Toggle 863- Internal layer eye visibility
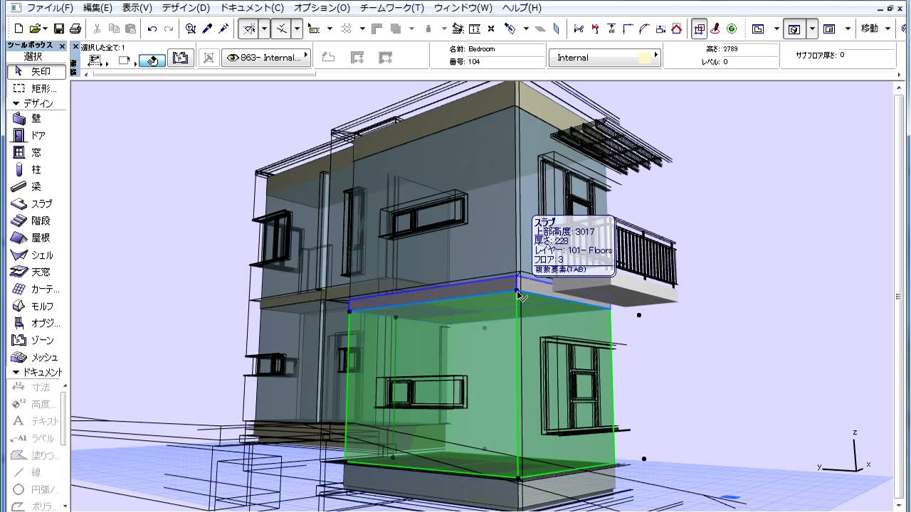The image size is (911, 512). [231, 58]
